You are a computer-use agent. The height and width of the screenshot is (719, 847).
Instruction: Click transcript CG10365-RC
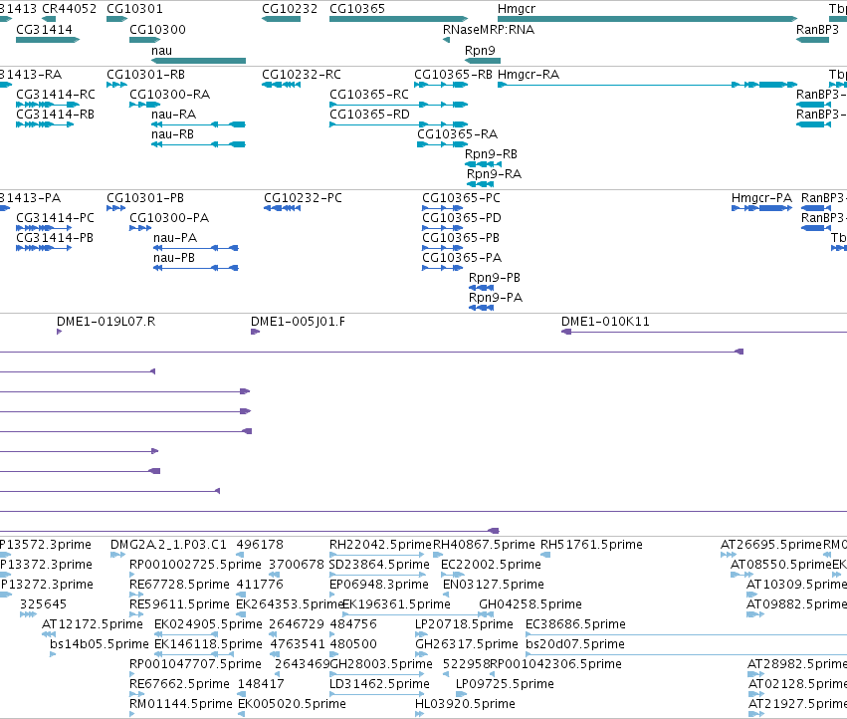(x=369, y=95)
